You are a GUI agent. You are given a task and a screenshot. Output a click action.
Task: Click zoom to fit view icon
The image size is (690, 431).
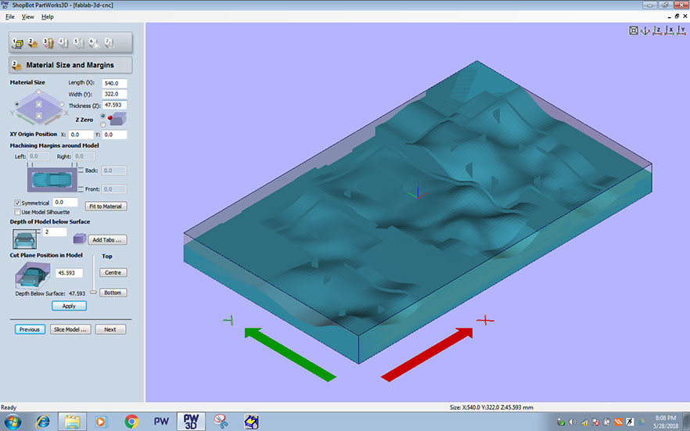pos(633,31)
